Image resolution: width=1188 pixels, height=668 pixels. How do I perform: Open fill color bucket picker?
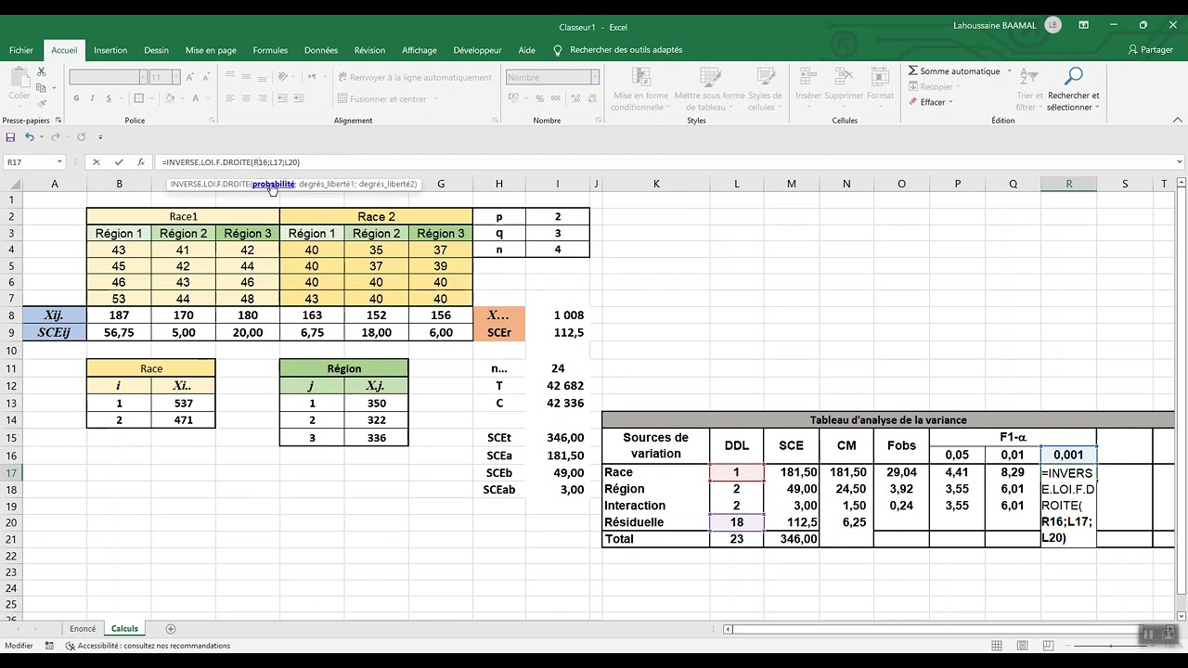click(x=170, y=98)
